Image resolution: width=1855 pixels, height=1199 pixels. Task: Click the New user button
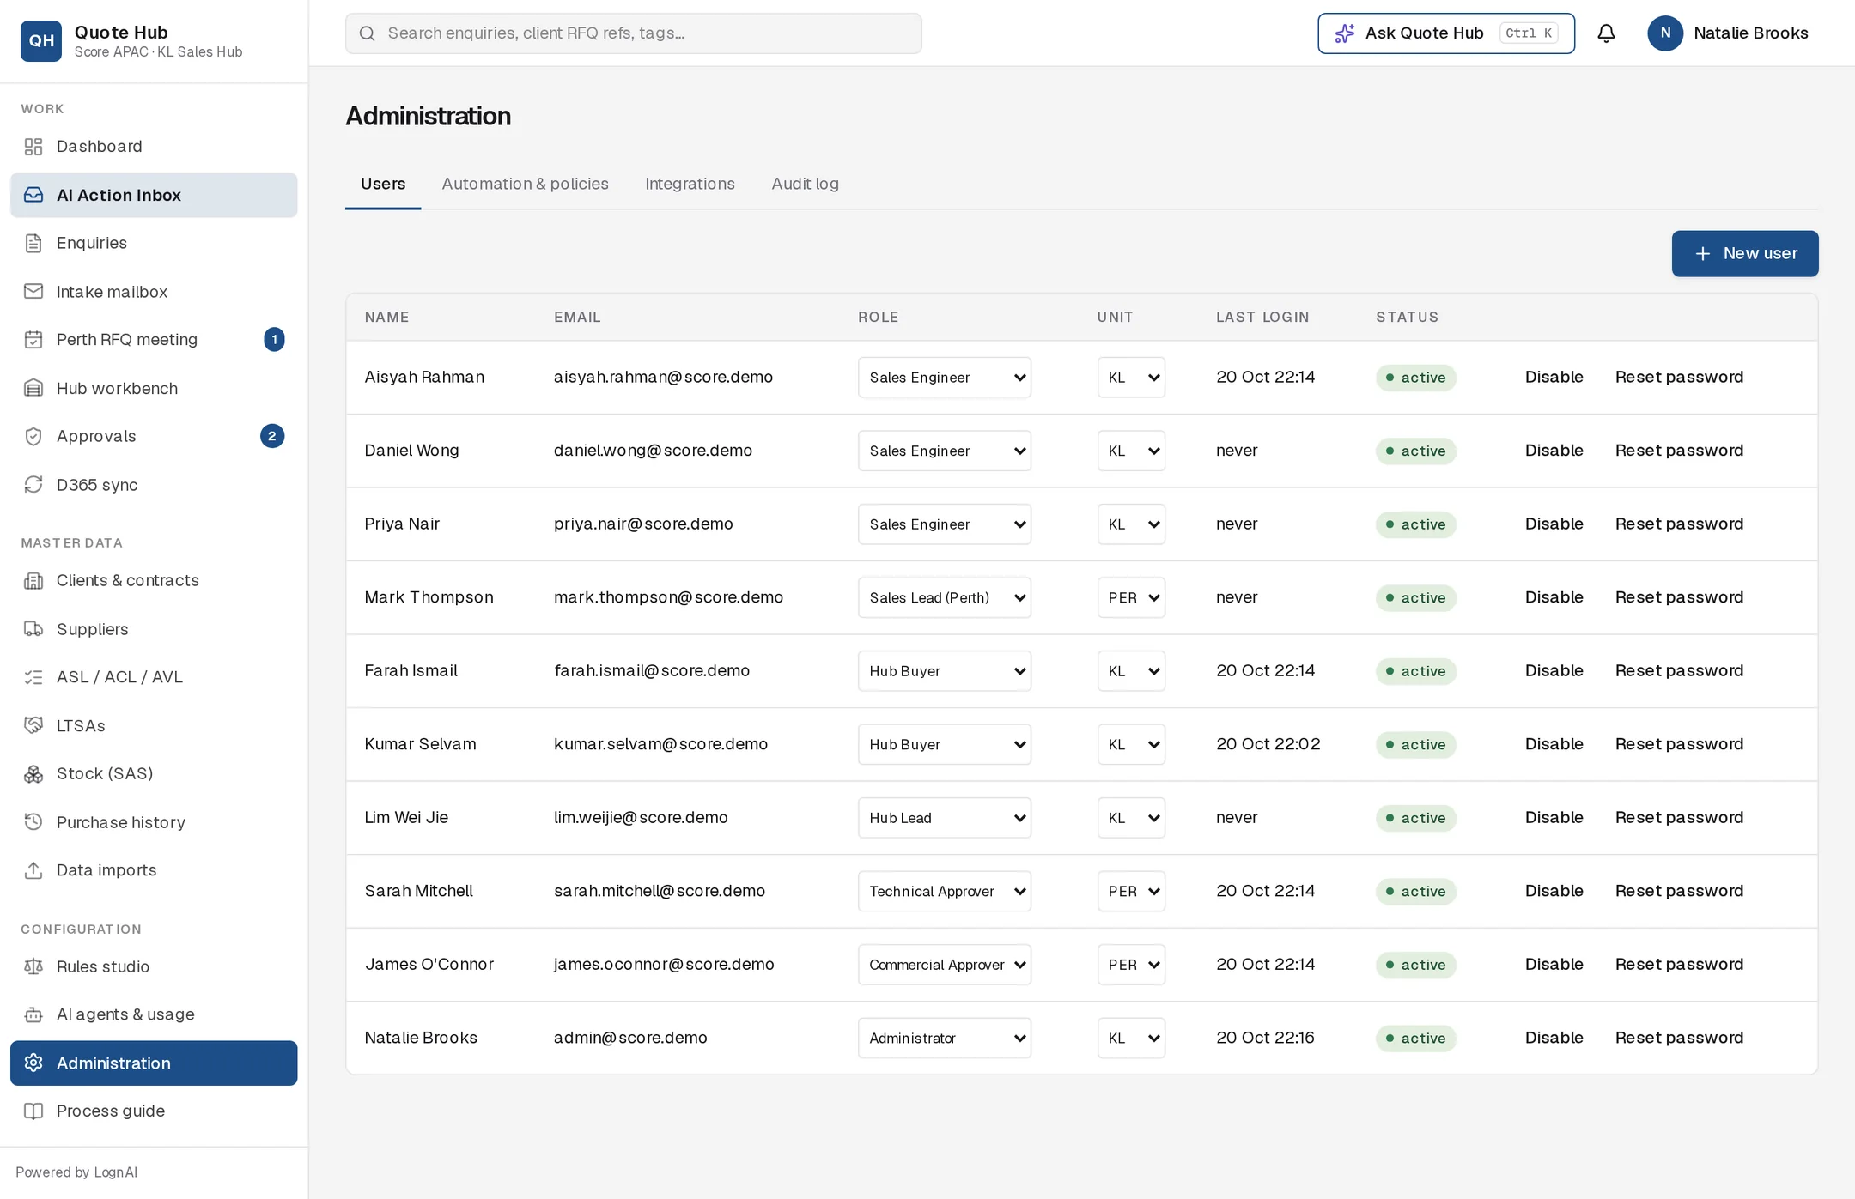click(1744, 253)
